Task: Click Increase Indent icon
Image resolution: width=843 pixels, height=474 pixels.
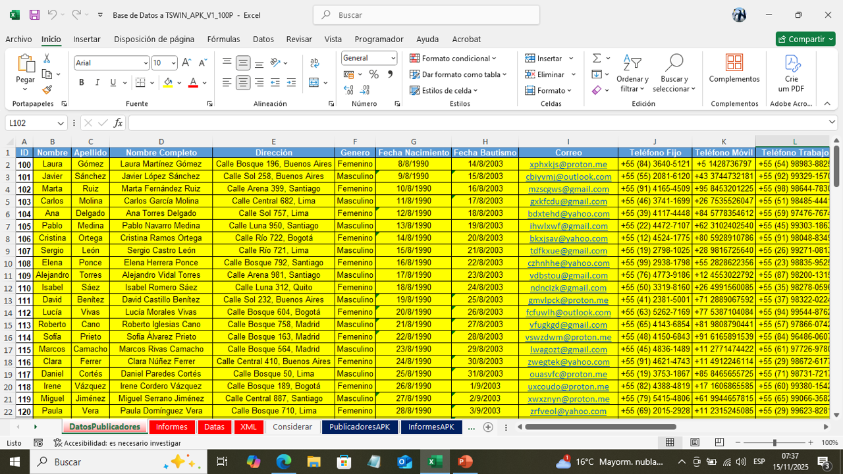Action: click(291, 83)
